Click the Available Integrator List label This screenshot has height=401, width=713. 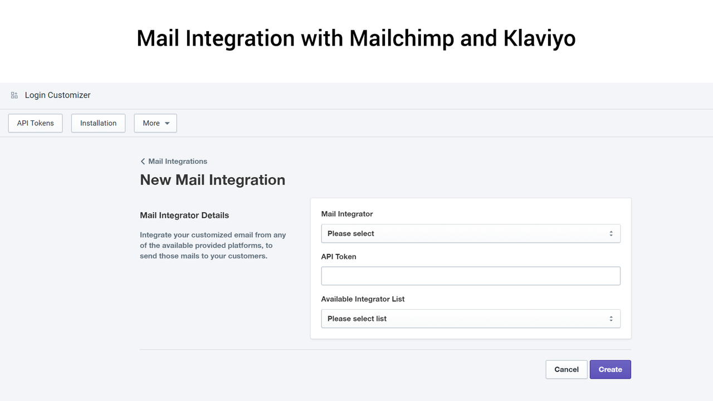coord(363,299)
